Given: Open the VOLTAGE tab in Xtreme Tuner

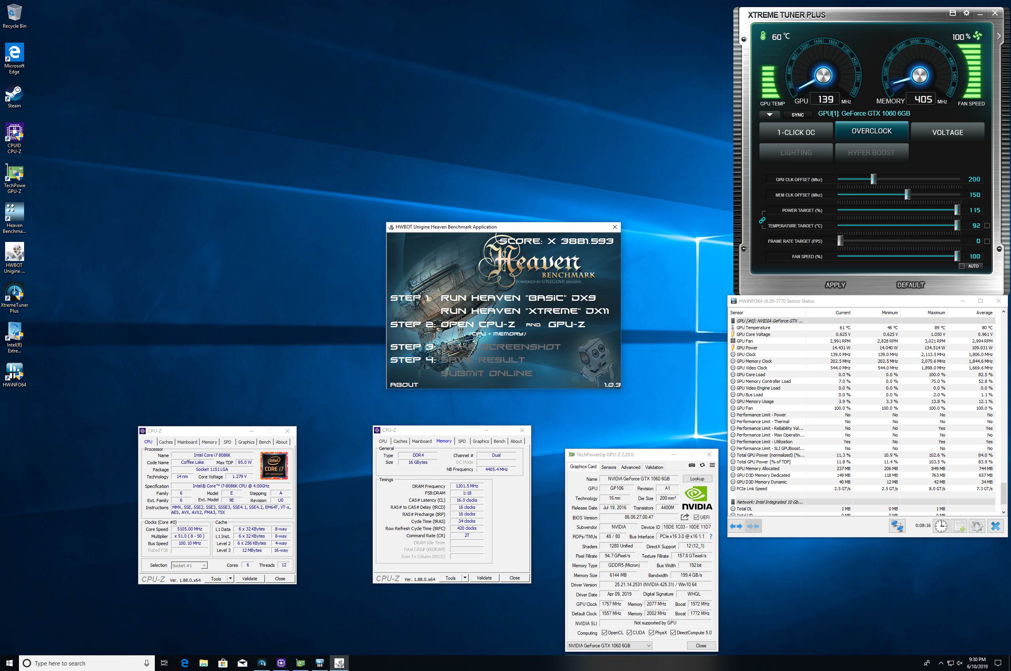Looking at the screenshot, I should pyautogui.click(x=947, y=132).
